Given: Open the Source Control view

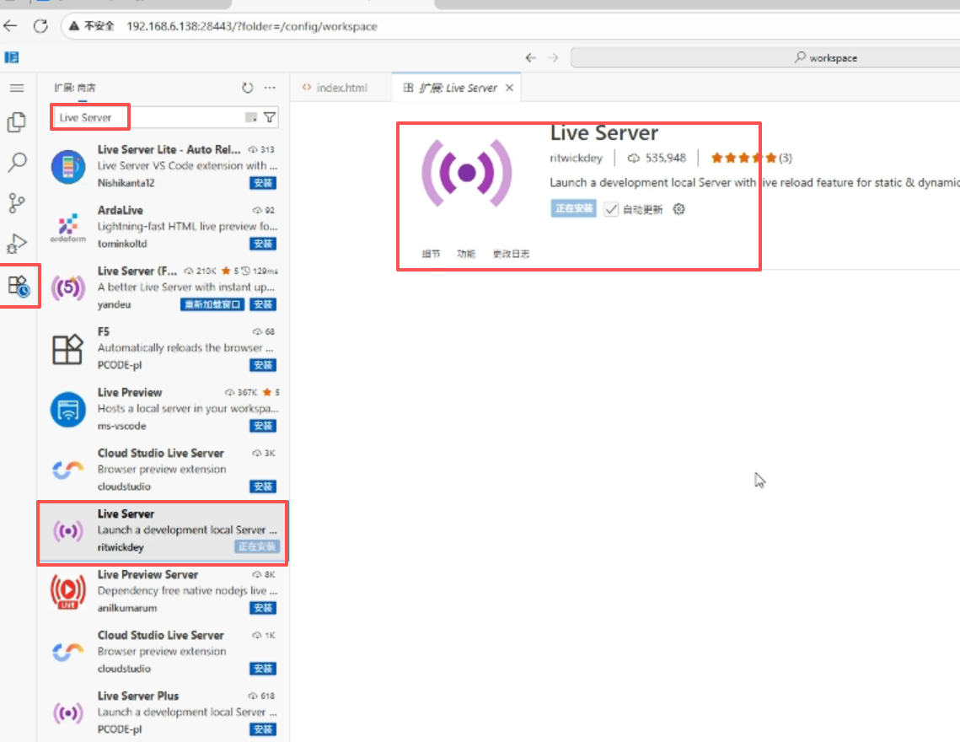Looking at the screenshot, I should click(16, 203).
